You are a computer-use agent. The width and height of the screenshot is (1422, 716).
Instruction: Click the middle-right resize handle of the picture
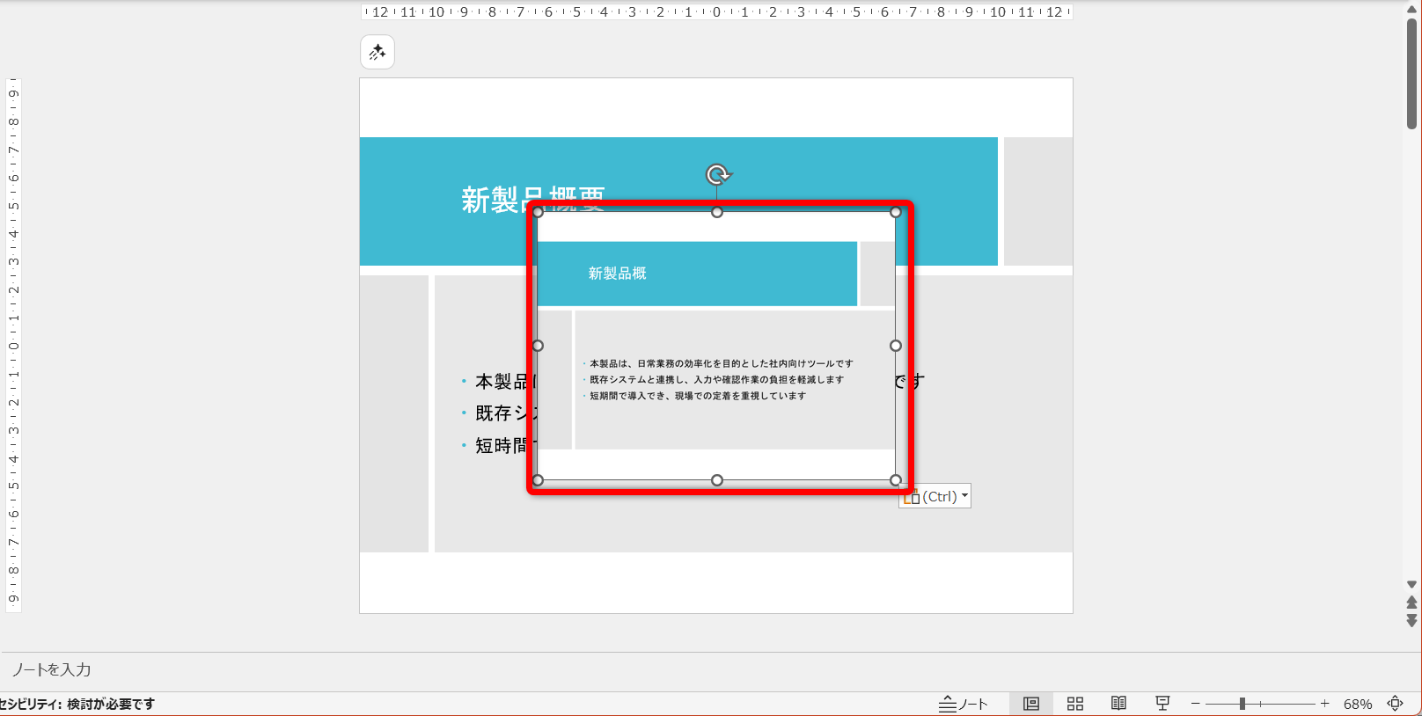pos(896,346)
